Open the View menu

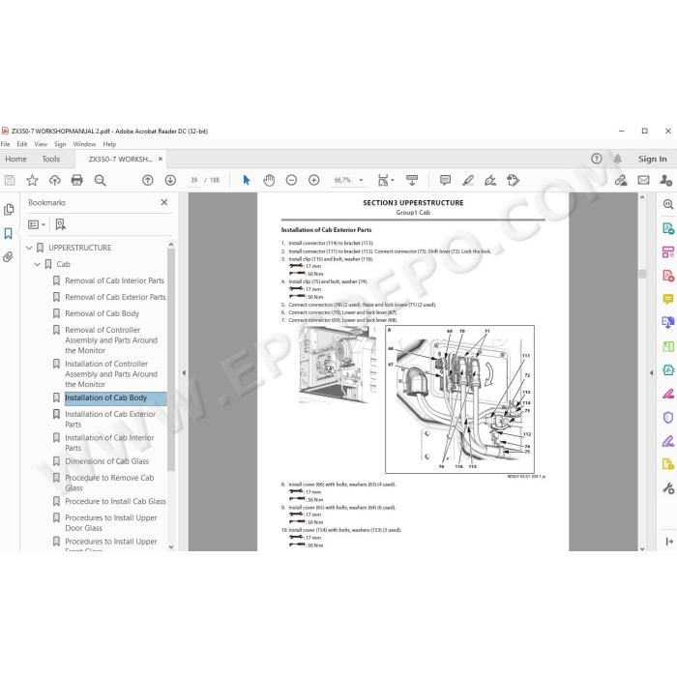pos(41,144)
